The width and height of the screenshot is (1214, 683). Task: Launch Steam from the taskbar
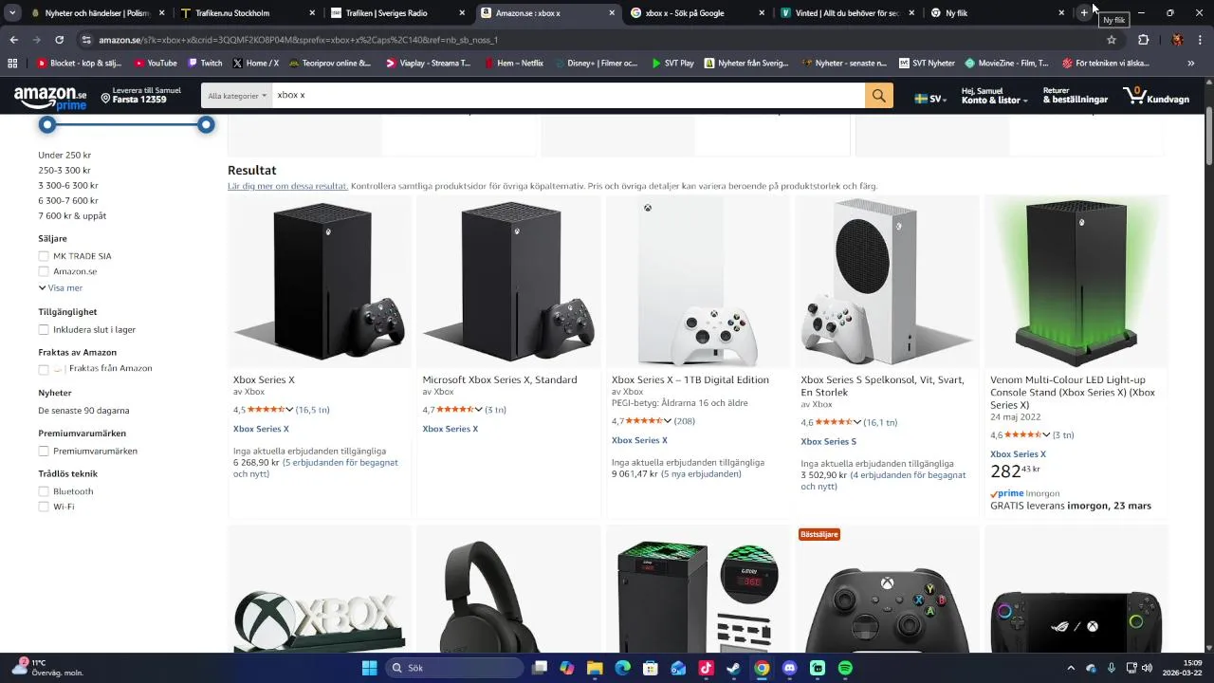point(733,668)
